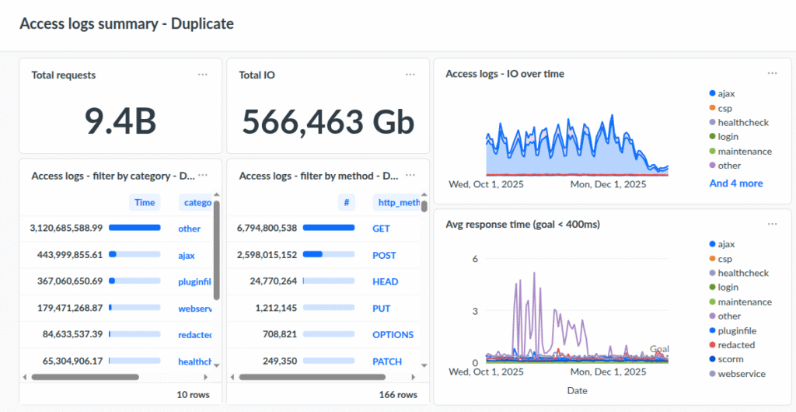Open ellipsis menu on filter by method table
796x412 pixels.
[410, 176]
